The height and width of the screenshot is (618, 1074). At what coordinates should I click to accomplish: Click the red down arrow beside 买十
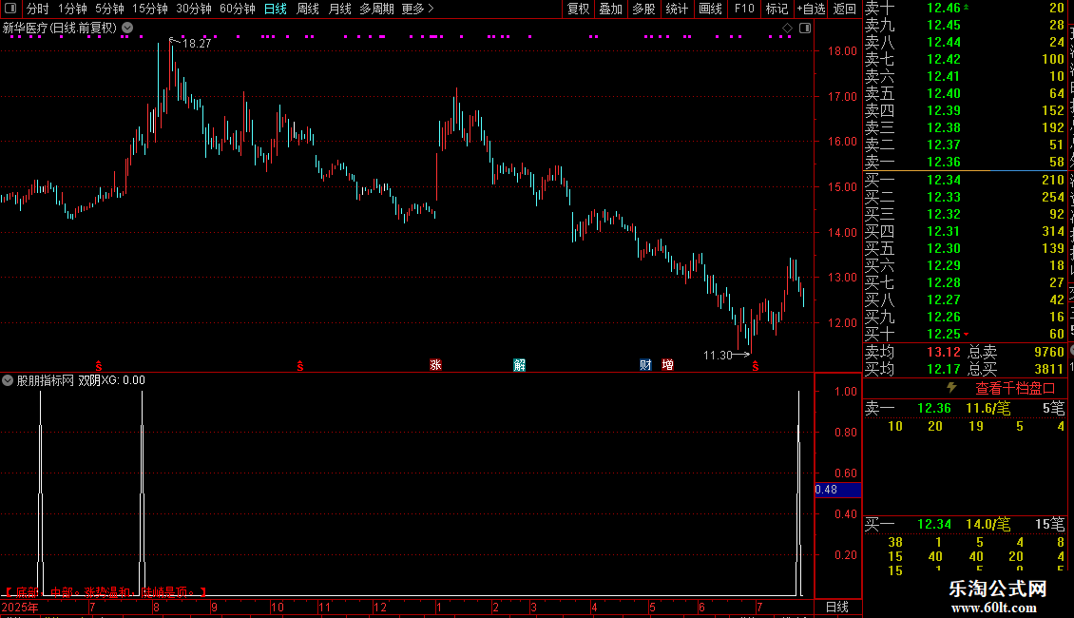[x=967, y=334]
